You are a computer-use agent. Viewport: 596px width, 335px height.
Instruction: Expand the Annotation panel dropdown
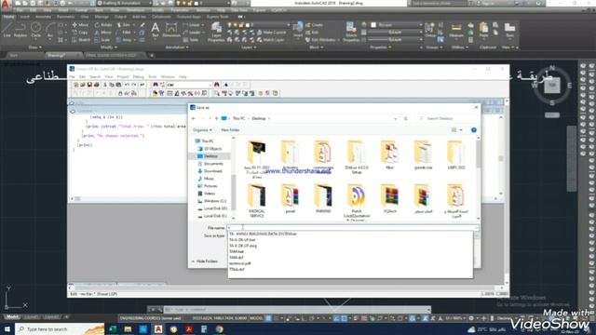pyautogui.click(x=177, y=47)
